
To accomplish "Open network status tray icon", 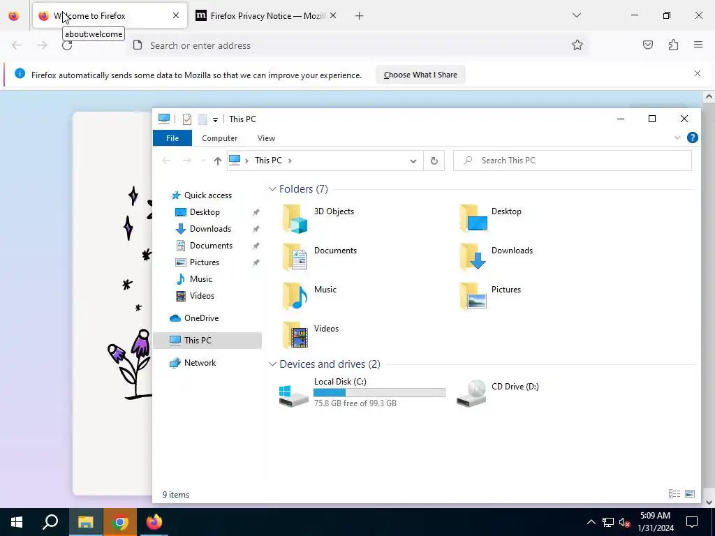I will tap(608, 522).
